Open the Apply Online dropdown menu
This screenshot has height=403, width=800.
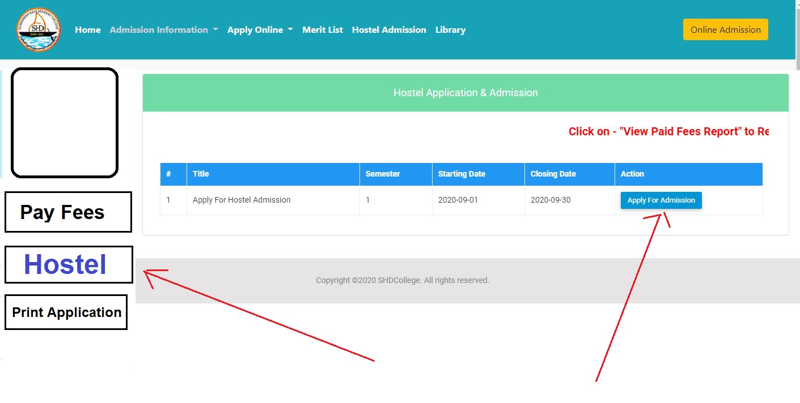[x=260, y=30]
